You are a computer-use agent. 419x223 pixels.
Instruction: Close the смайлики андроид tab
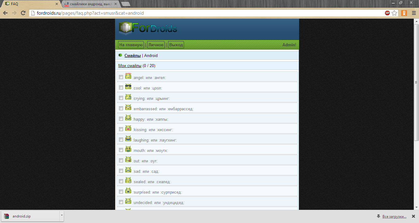pos(115,4)
